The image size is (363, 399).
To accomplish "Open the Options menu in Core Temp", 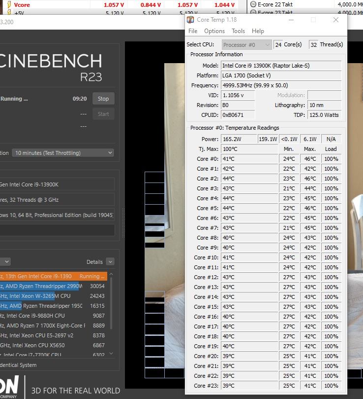I will [214, 31].
